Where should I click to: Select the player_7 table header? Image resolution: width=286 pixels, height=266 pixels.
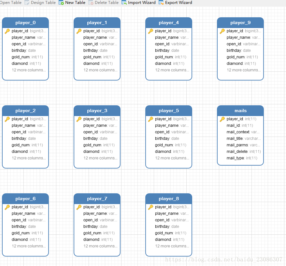(97, 199)
